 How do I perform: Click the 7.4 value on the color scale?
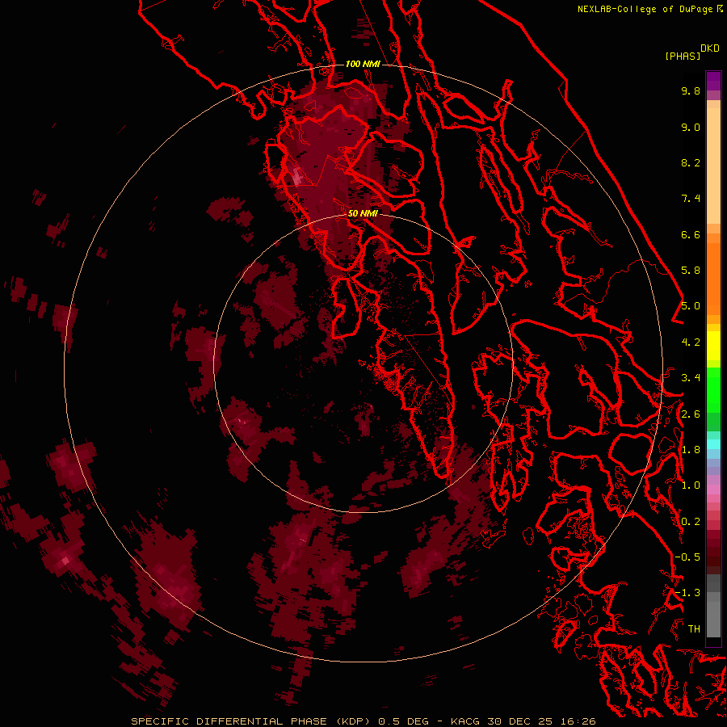point(691,199)
